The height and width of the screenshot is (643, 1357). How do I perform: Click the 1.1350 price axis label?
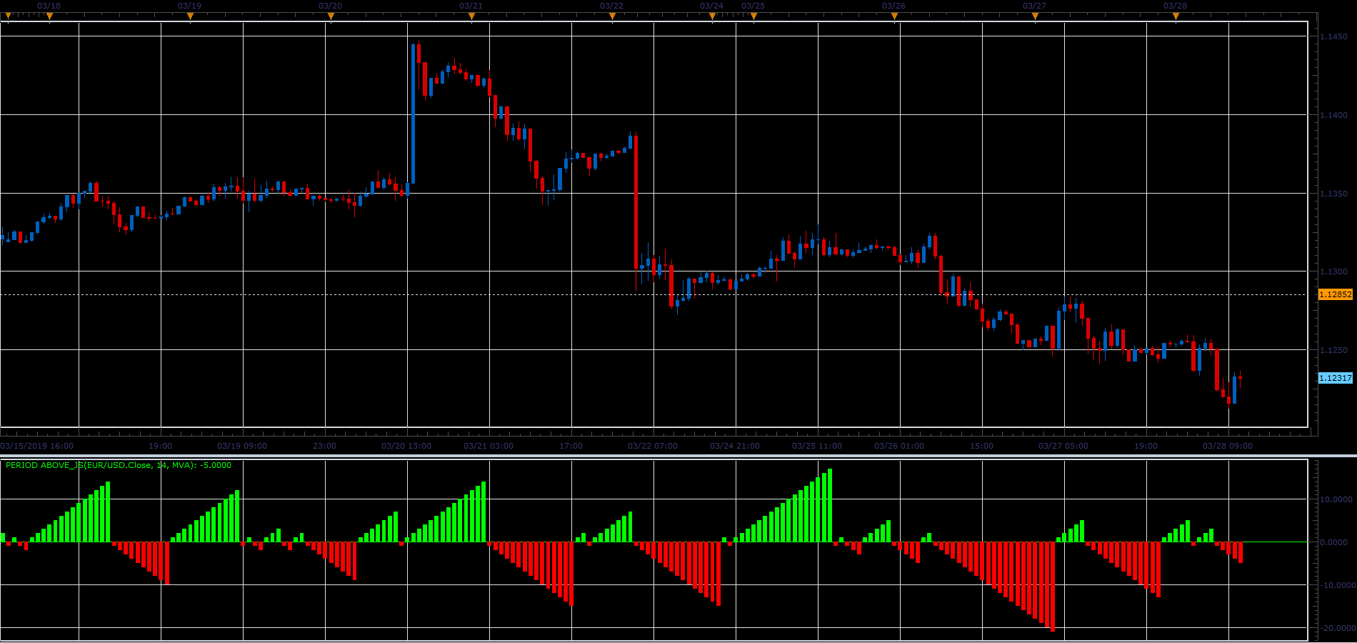pyautogui.click(x=1333, y=194)
